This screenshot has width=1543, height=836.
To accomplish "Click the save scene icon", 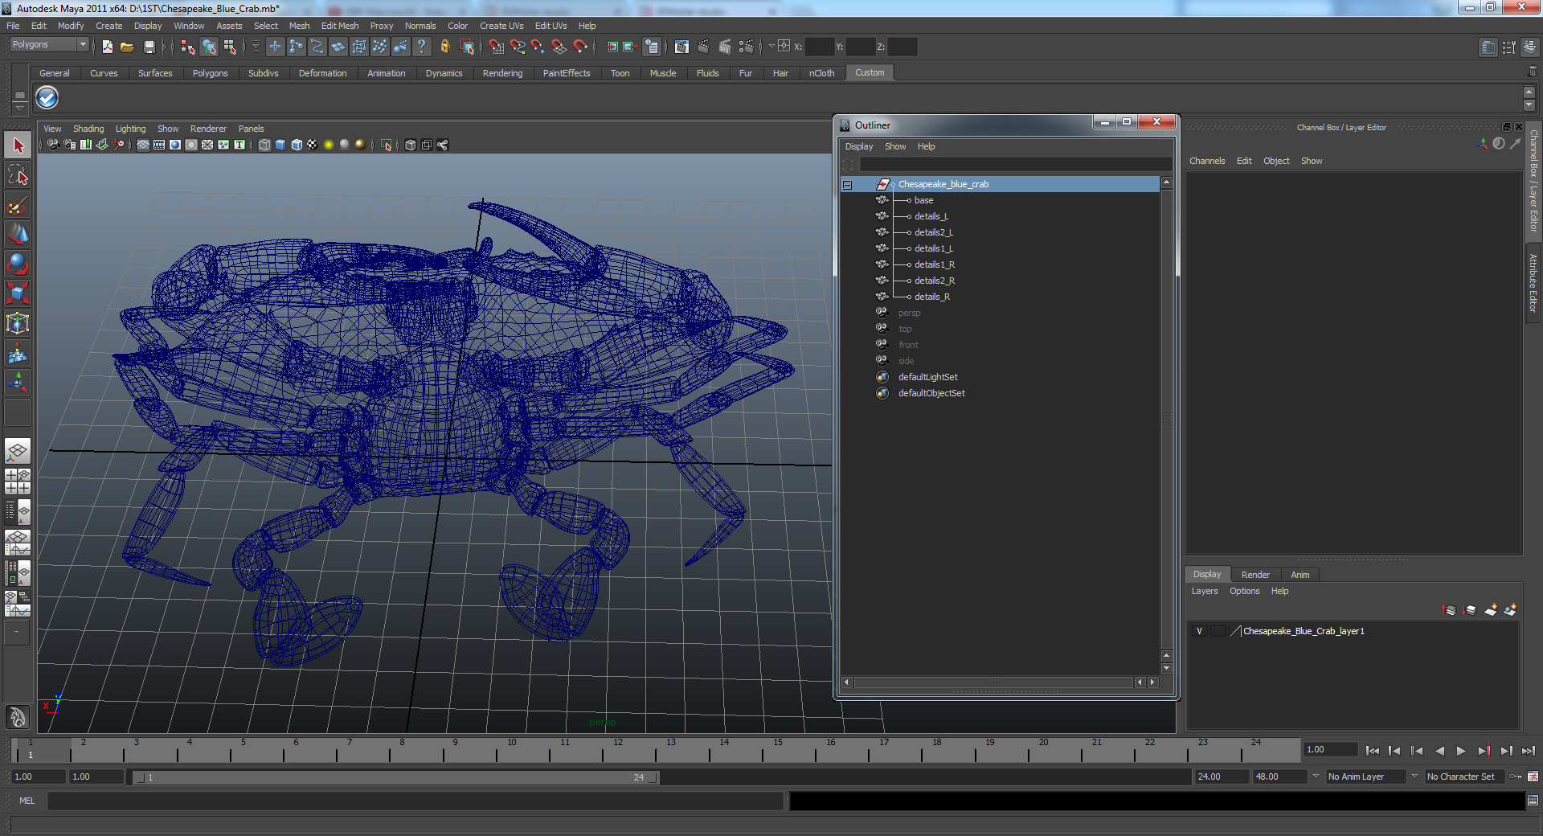I will [x=149, y=47].
